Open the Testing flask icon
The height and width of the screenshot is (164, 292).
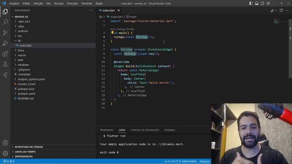pos(5,64)
